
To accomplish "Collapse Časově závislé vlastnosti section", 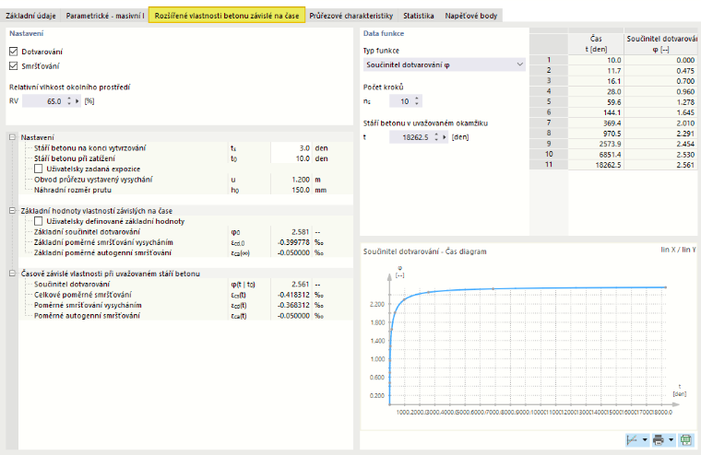I will click(13, 274).
